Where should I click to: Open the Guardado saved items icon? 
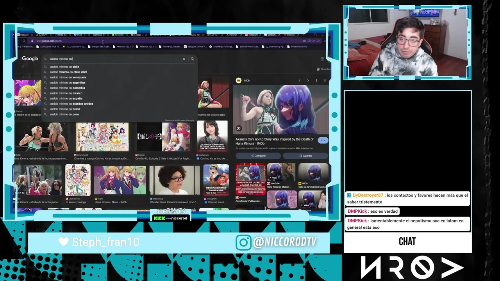click(318, 69)
